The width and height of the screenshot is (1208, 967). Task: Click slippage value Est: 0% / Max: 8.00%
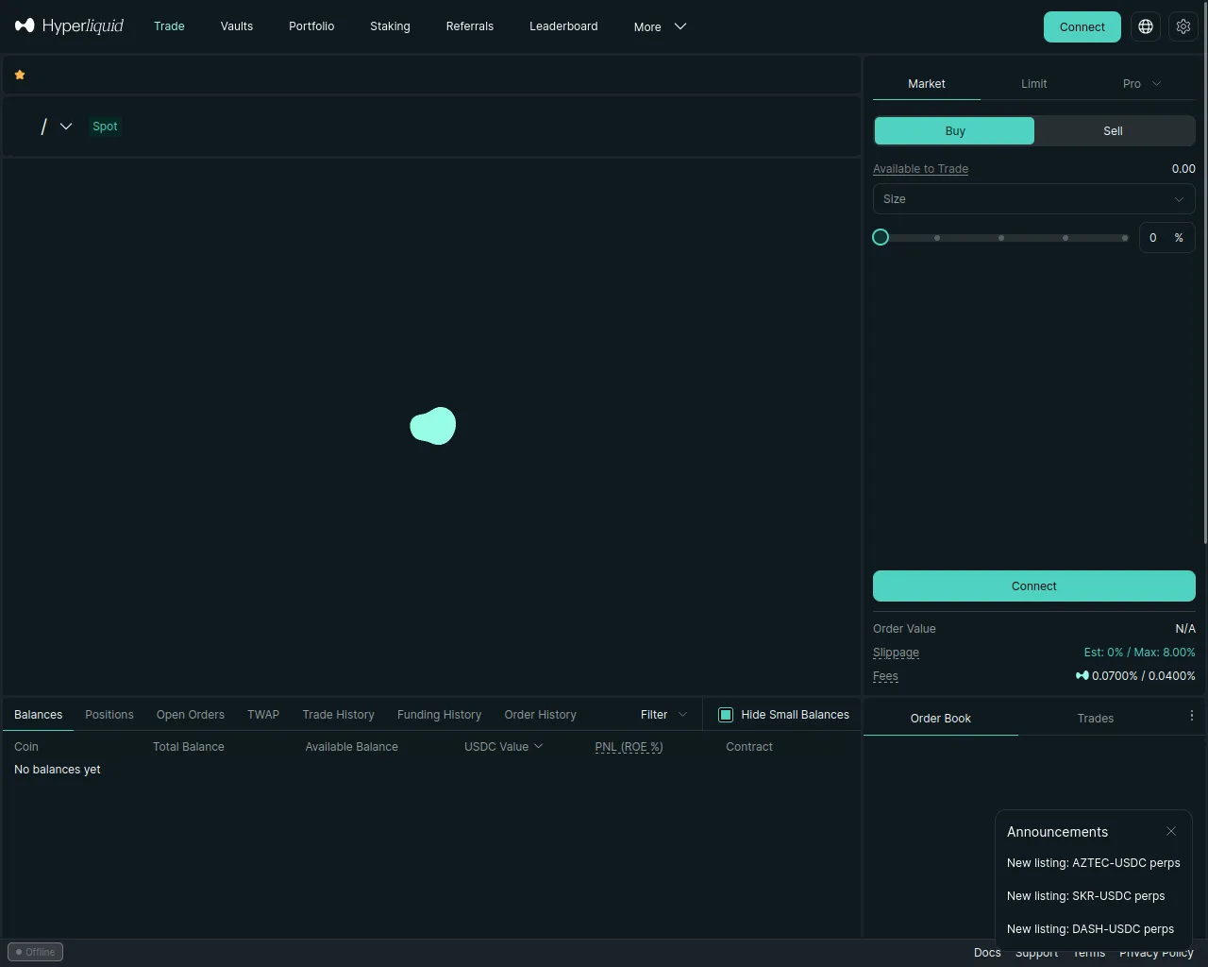(1139, 653)
